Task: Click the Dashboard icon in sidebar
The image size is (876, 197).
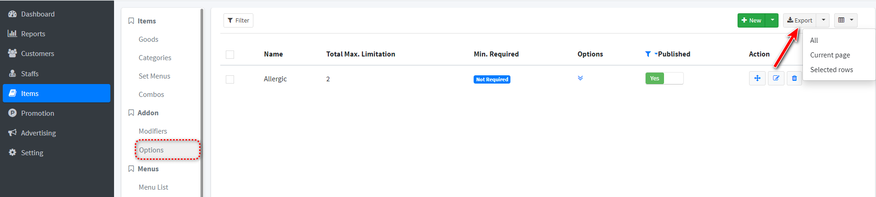Action: coord(12,14)
